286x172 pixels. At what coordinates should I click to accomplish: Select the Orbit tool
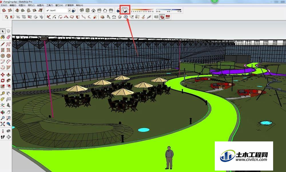tap(3, 112)
